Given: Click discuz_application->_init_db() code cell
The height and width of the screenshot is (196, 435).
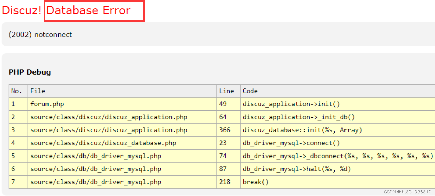Looking at the screenshot, I should pyautogui.click(x=338, y=117).
